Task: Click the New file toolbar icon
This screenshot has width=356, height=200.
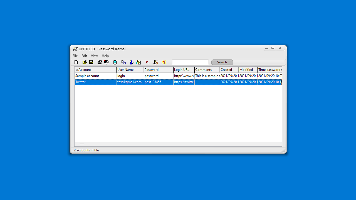Action: click(x=76, y=62)
